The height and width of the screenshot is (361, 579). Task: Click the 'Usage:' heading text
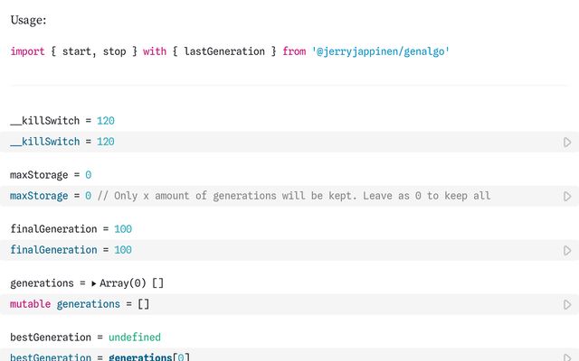[x=28, y=19]
